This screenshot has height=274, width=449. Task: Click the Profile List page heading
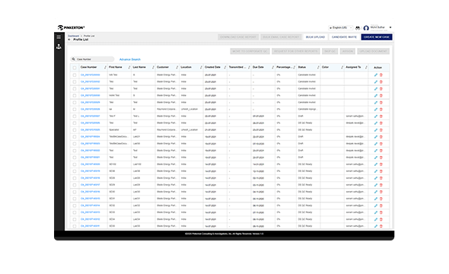click(81, 40)
